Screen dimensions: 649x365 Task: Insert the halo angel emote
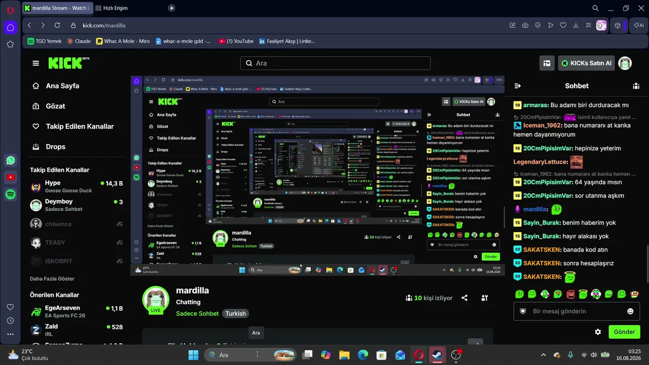point(583,294)
